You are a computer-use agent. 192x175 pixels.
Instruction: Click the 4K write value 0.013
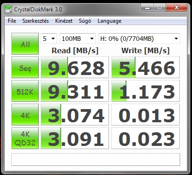click(145, 115)
